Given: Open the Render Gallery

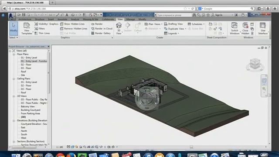Looking at the screenshot, I should pos(101,33).
